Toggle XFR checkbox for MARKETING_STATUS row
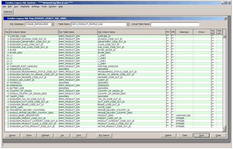233x149 pixels. [x=172, y=69]
